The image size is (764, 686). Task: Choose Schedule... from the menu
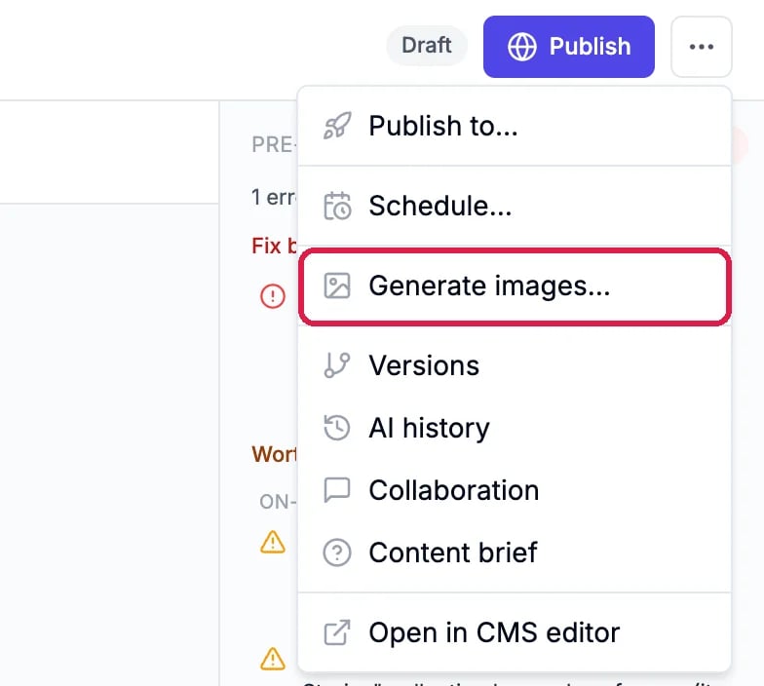point(515,206)
